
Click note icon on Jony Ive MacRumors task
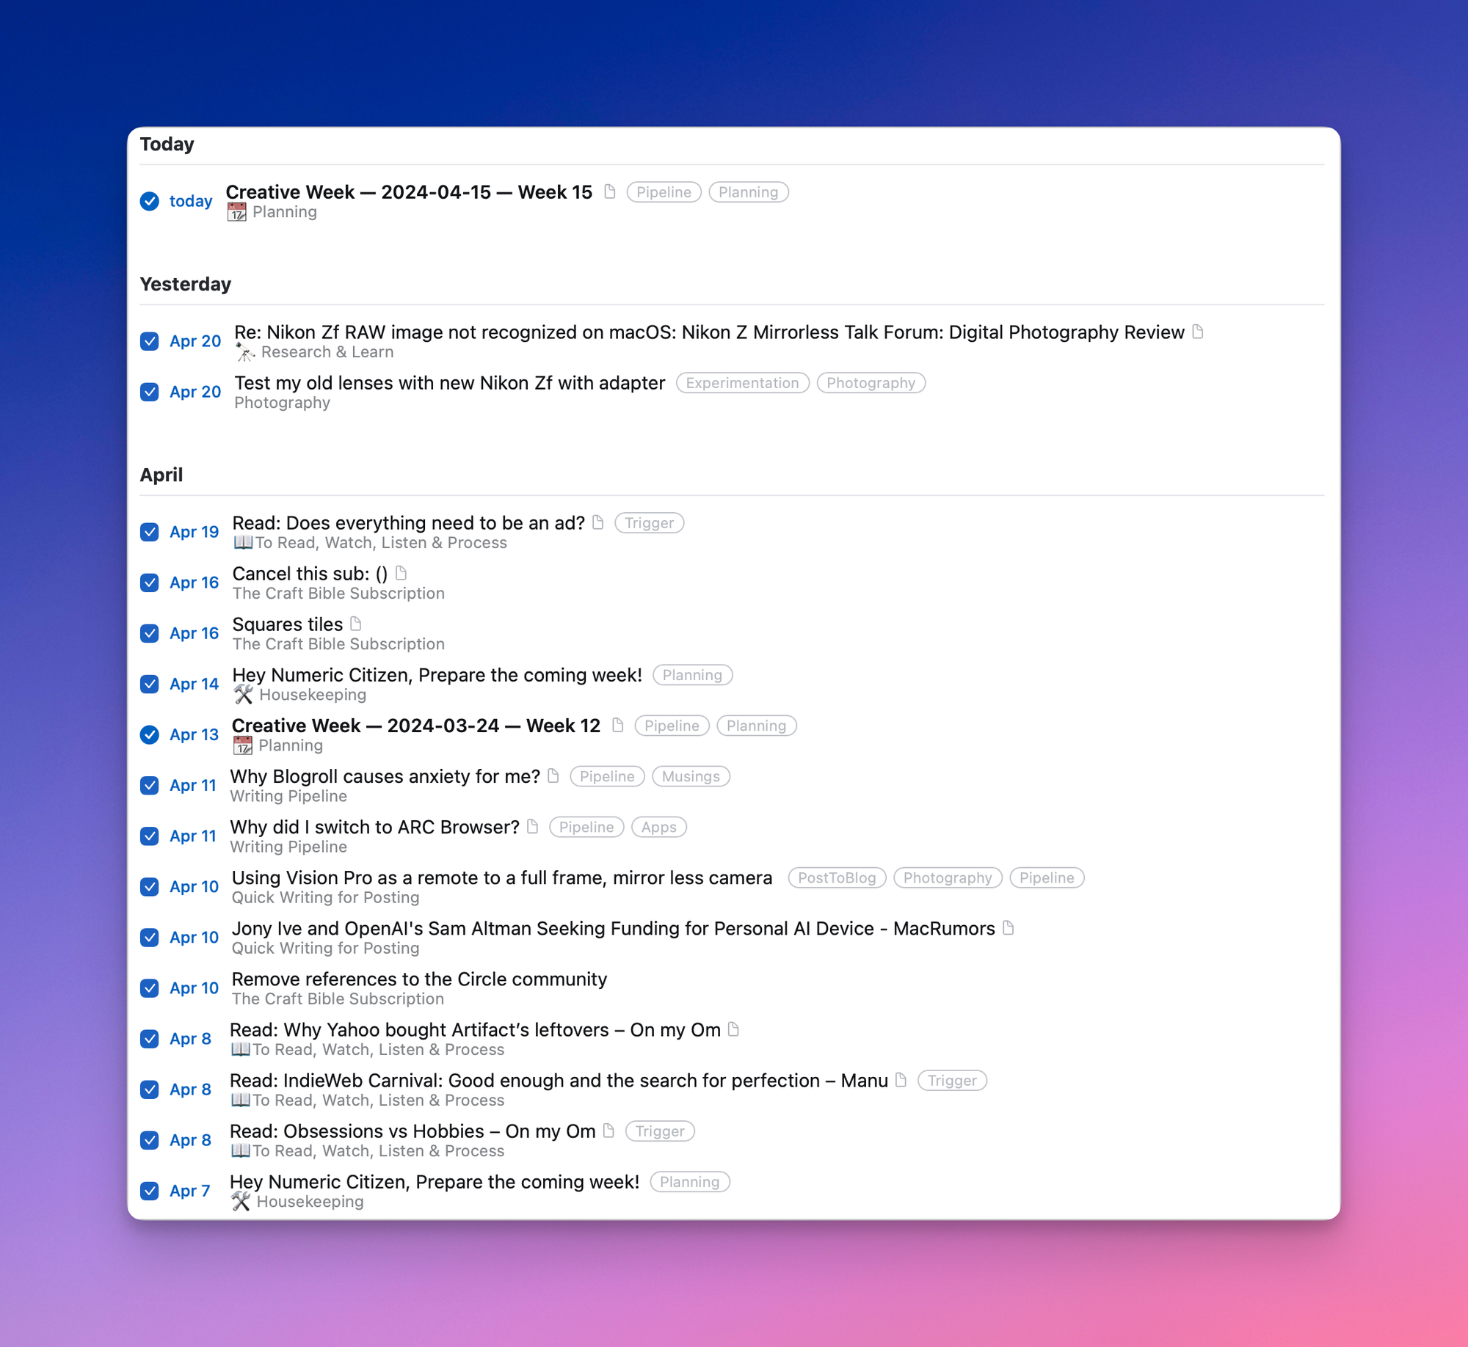1009,928
